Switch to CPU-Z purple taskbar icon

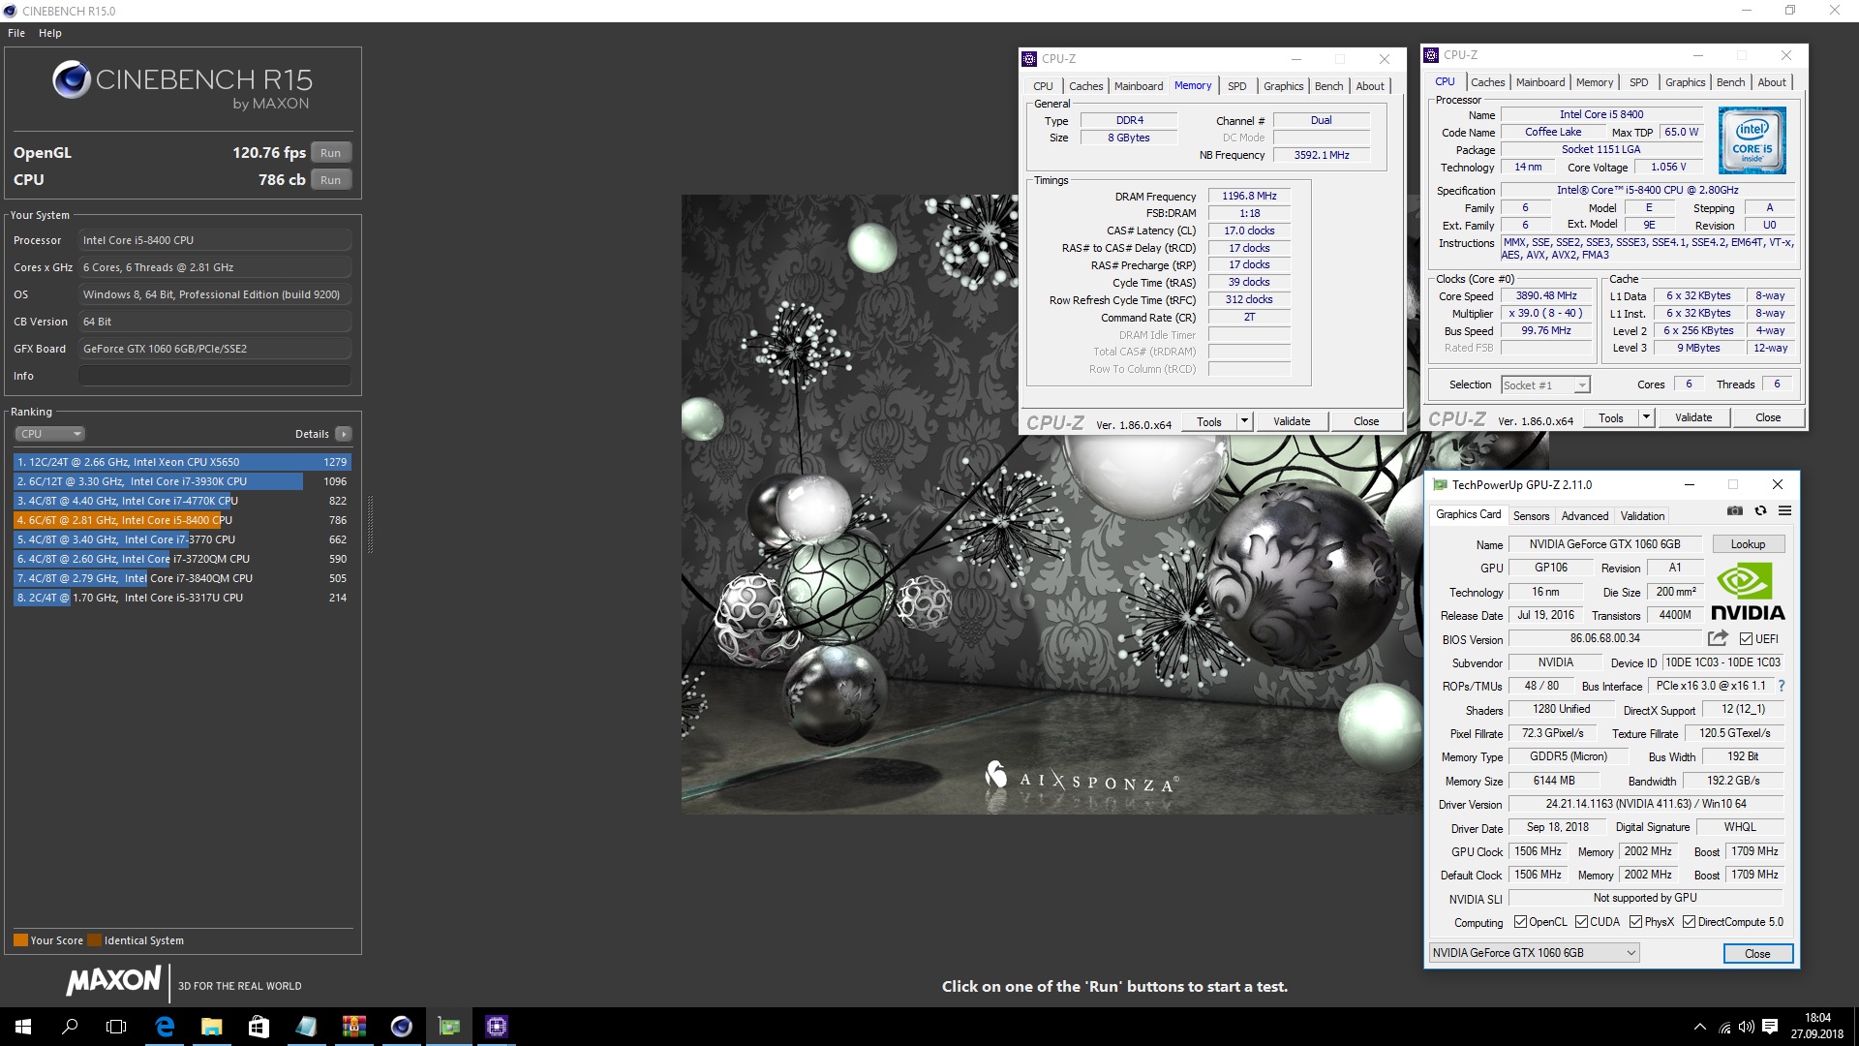click(x=496, y=1027)
